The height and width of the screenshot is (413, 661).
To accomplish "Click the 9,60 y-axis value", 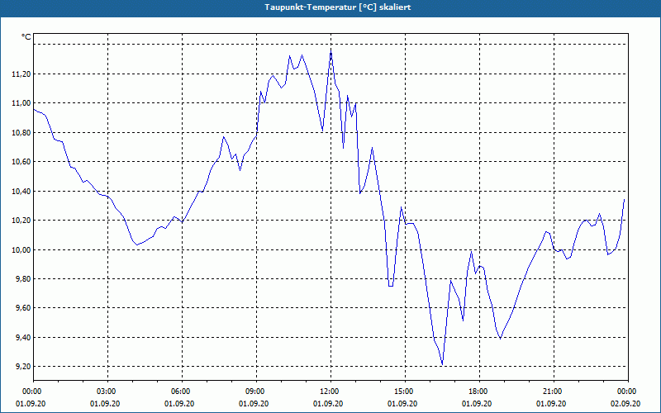I will click(x=22, y=308).
